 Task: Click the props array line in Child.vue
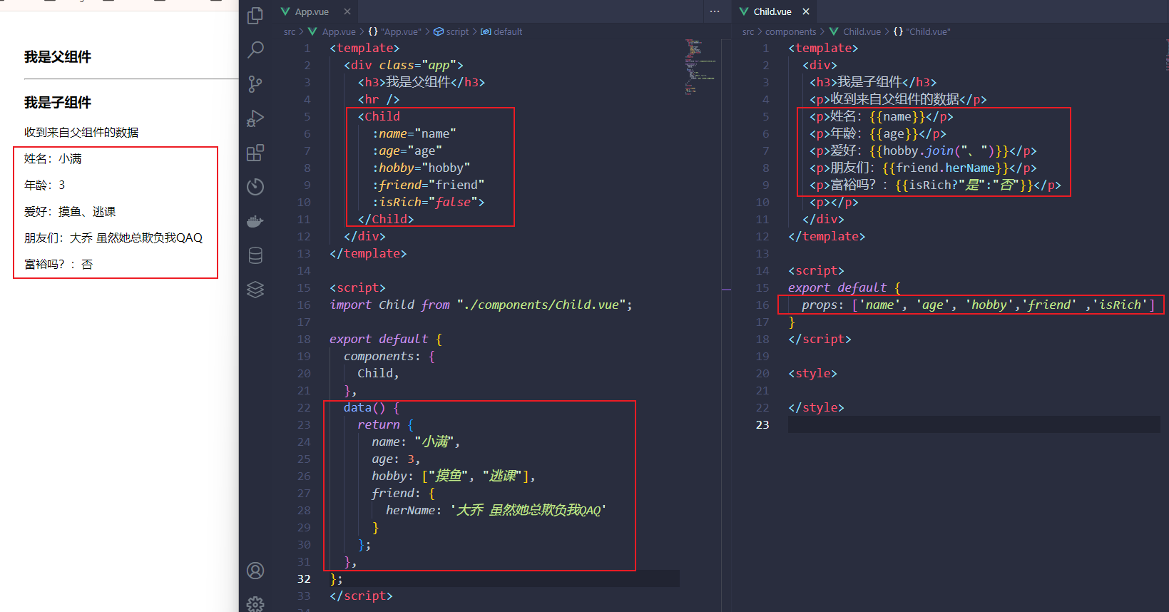(979, 305)
